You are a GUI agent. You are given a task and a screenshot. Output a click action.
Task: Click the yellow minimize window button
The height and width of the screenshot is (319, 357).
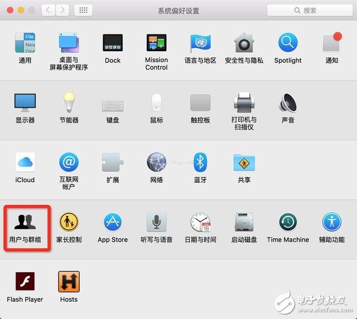tap(21, 10)
